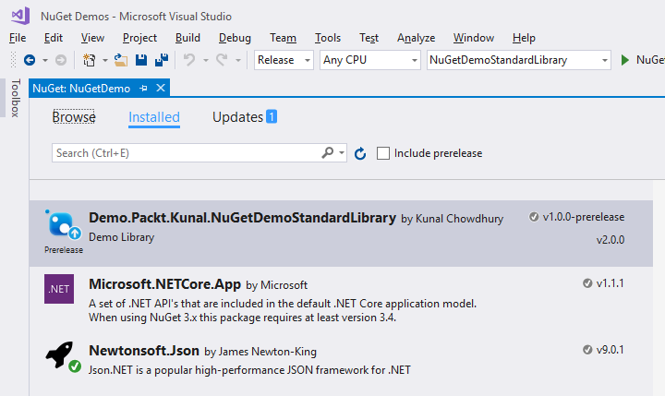The height and width of the screenshot is (396, 665).
Task: Click the Save floppy disk icon
Action: coord(141,60)
